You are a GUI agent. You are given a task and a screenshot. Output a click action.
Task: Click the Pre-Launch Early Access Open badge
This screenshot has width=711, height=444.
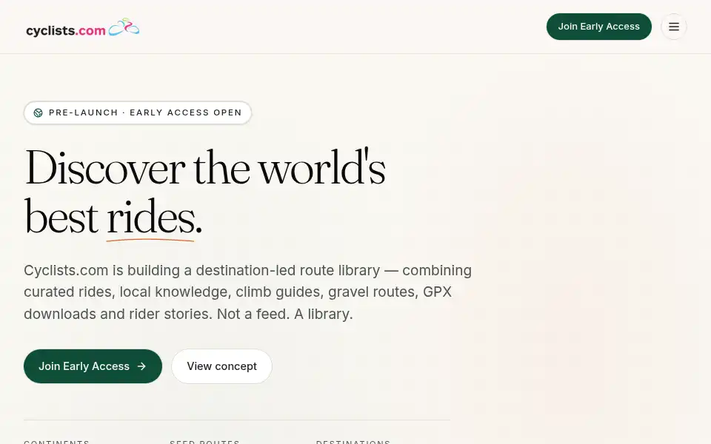pyautogui.click(x=138, y=112)
